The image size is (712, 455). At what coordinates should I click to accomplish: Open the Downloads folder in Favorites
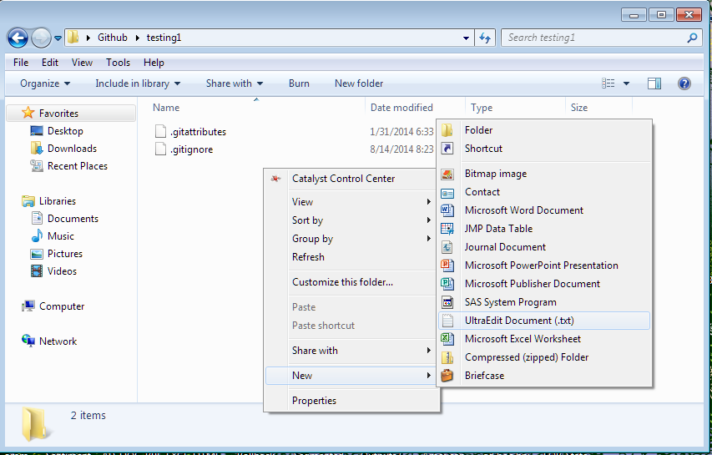tap(71, 149)
